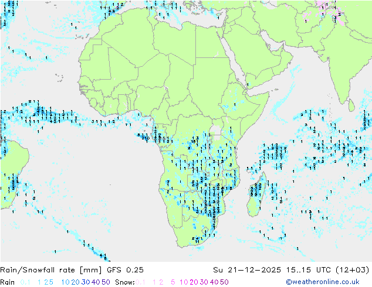This screenshot has width=372, height=287.
Task: Click the "Rain" legend label
Action: pos(8,282)
